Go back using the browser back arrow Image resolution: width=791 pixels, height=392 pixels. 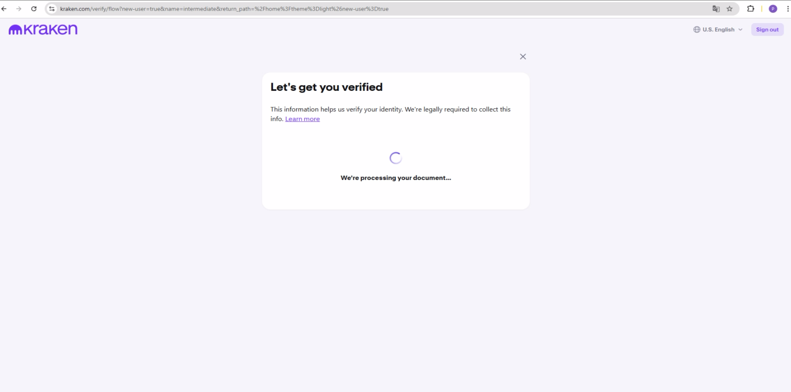point(4,9)
